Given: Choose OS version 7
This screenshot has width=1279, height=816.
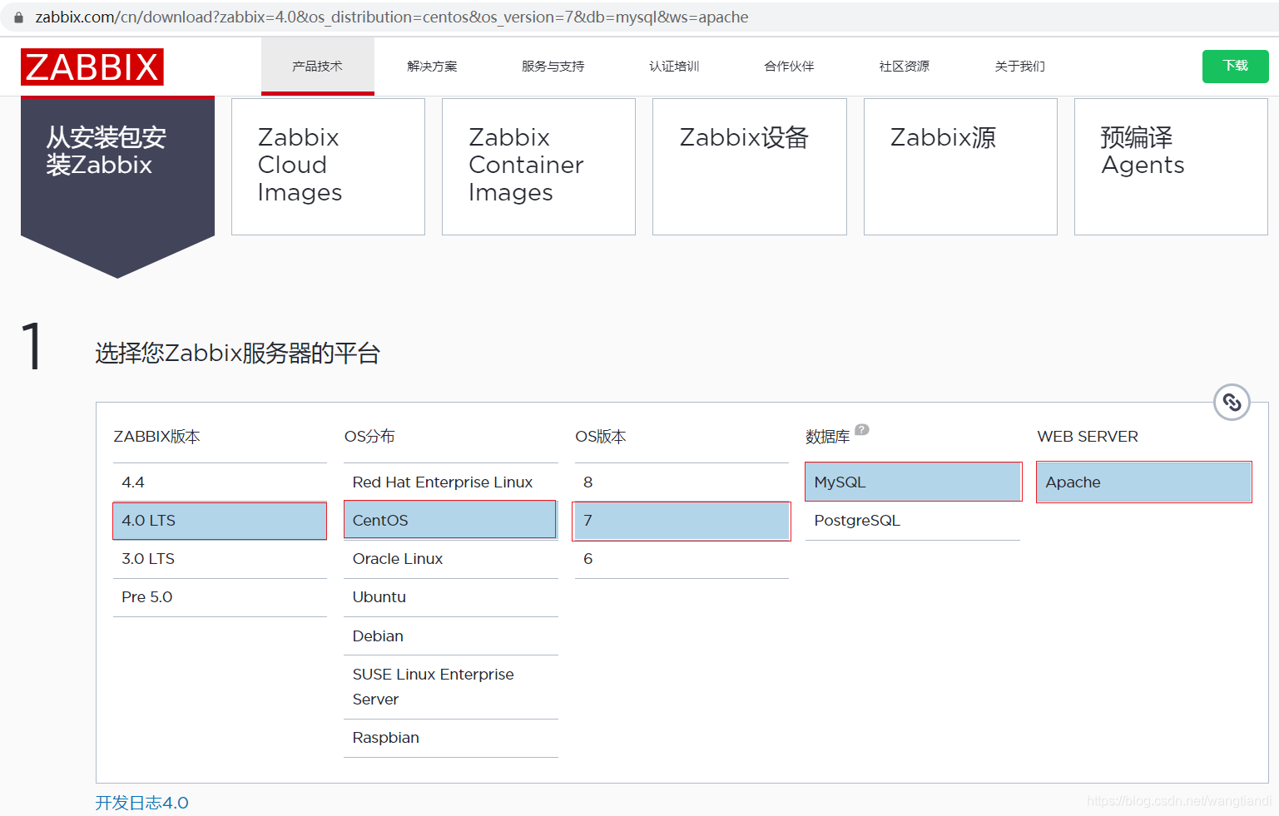Looking at the screenshot, I should (x=682, y=521).
